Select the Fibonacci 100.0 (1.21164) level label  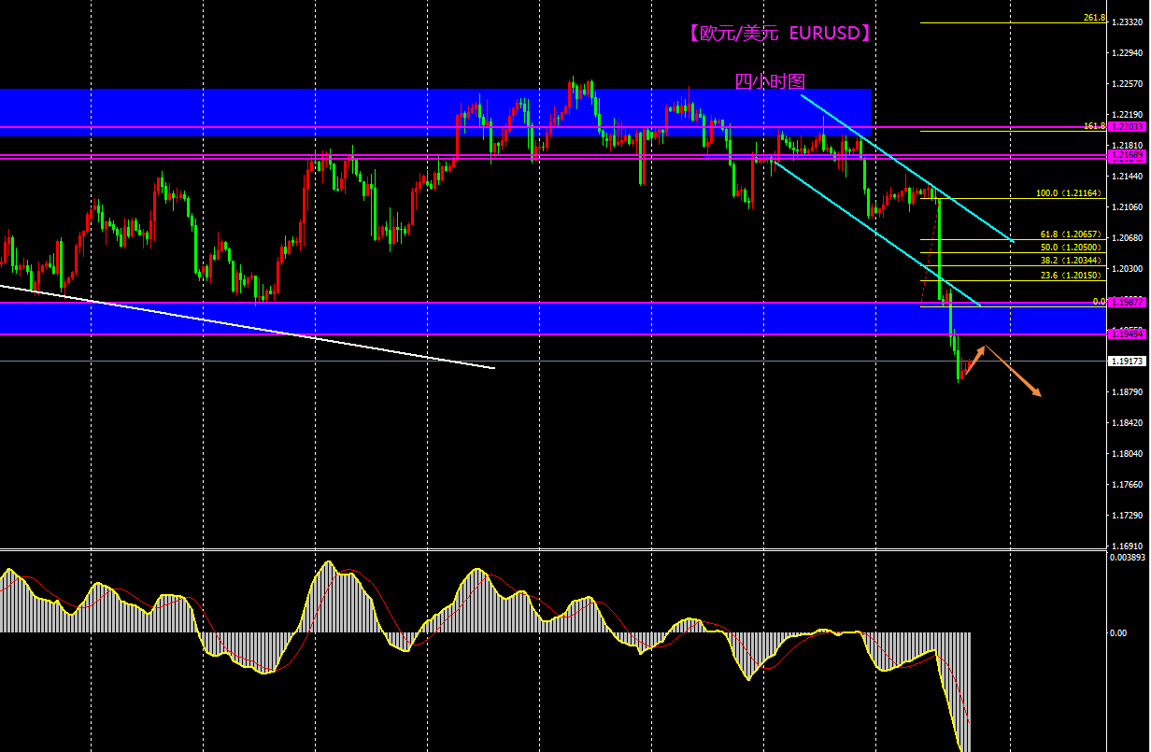tap(1069, 193)
